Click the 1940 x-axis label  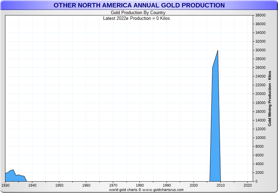32,185
